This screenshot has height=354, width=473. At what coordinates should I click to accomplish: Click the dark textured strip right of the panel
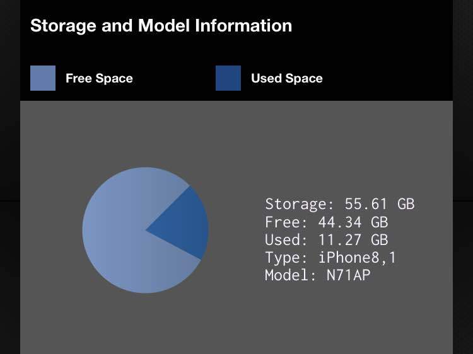click(463, 177)
